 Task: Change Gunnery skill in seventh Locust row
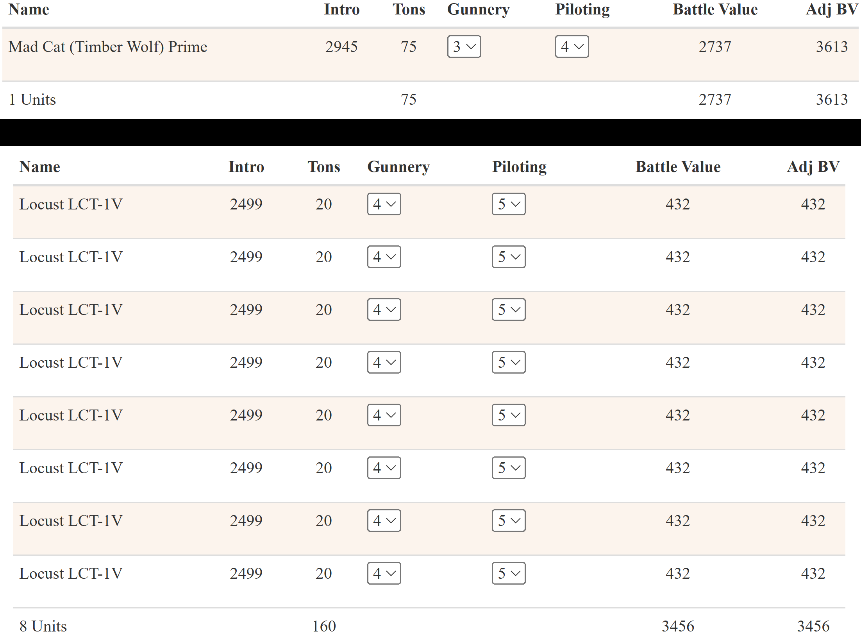click(x=384, y=521)
